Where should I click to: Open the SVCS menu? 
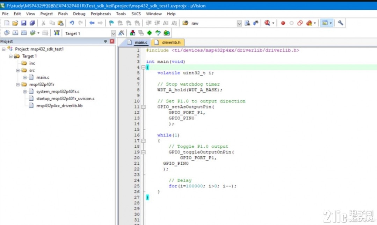136,14
